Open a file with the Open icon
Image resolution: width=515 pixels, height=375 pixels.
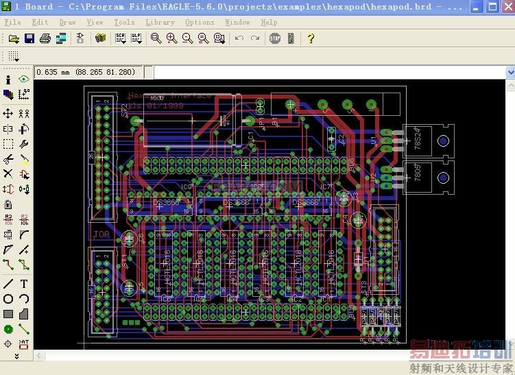pos(14,39)
